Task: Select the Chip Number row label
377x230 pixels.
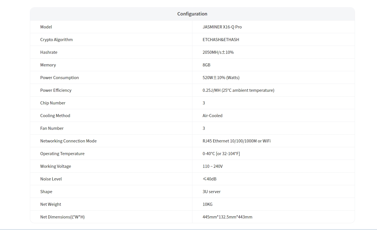Action: 53,103
